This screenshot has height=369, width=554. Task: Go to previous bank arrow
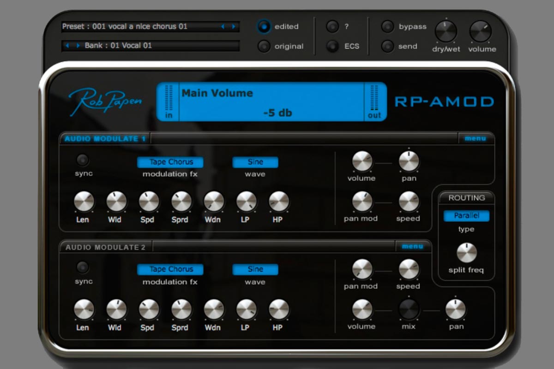pyautogui.click(x=67, y=46)
